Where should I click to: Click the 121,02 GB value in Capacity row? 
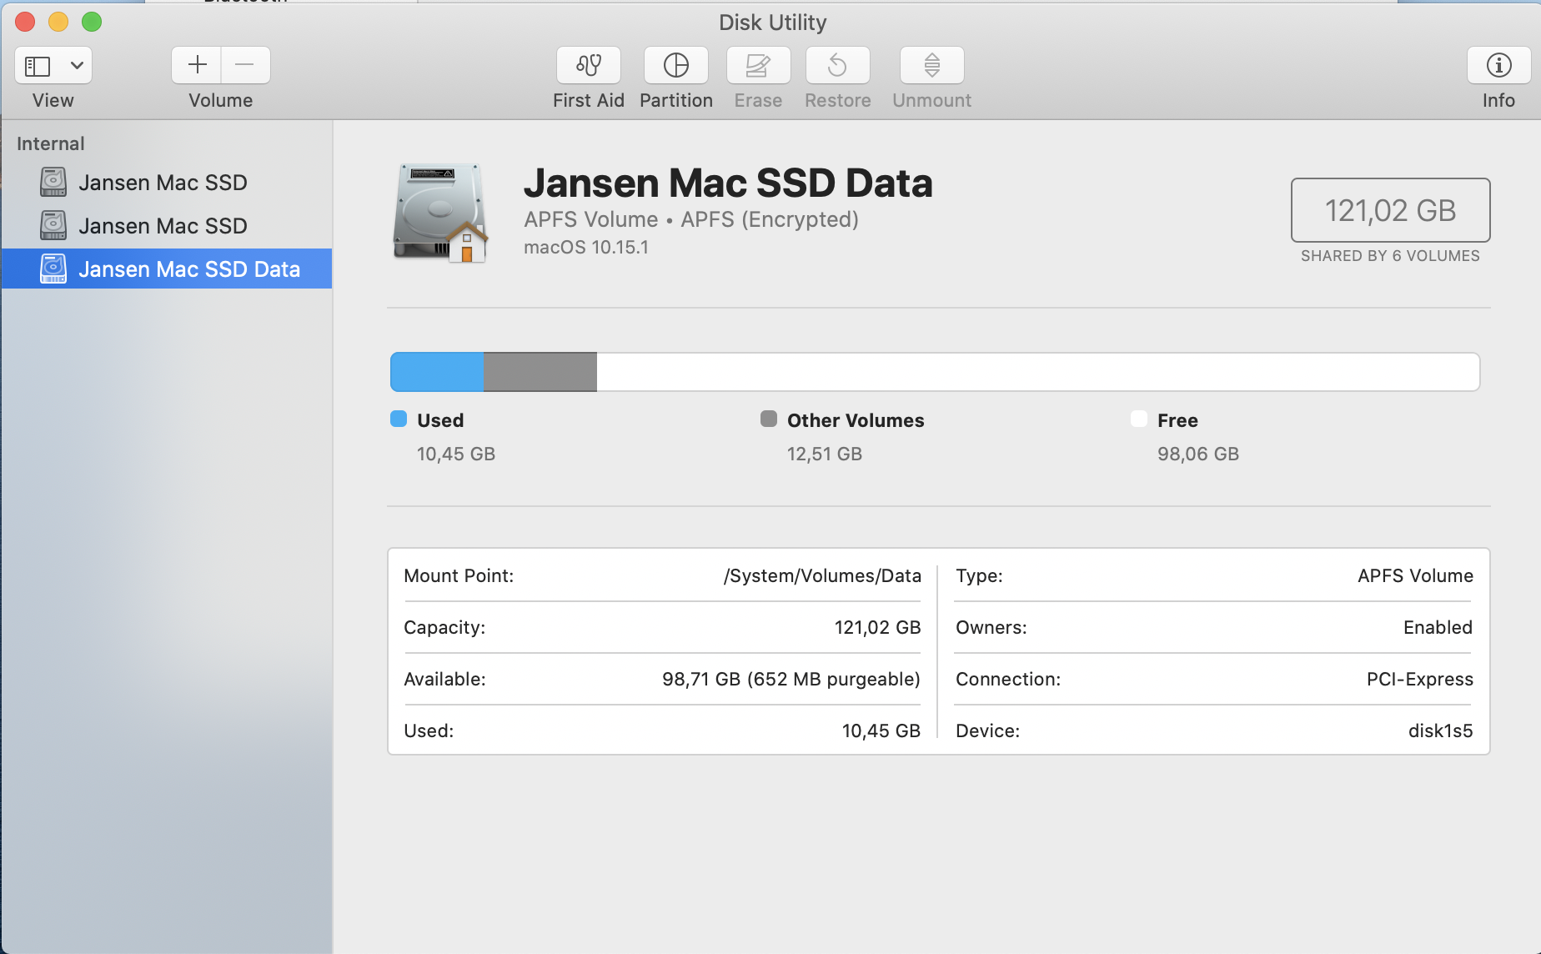(x=878, y=627)
